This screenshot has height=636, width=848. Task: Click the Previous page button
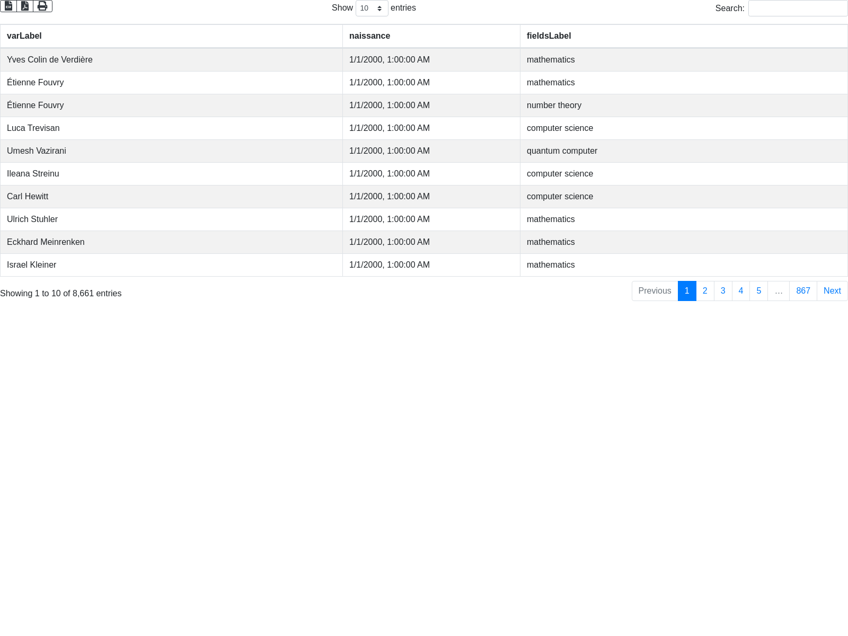pos(655,291)
